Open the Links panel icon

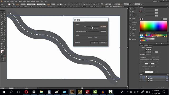130,33
